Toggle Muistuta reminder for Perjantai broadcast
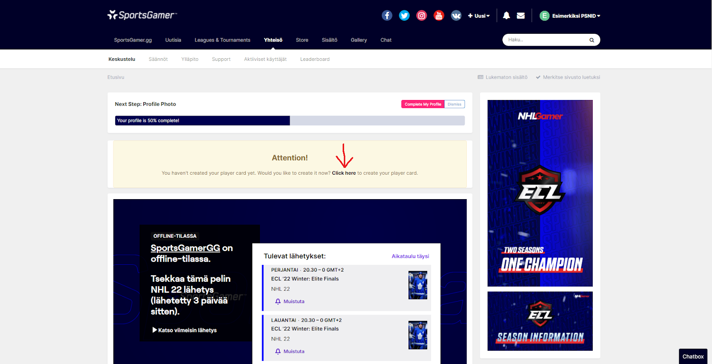712x364 pixels. pyautogui.click(x=290, y=301)
